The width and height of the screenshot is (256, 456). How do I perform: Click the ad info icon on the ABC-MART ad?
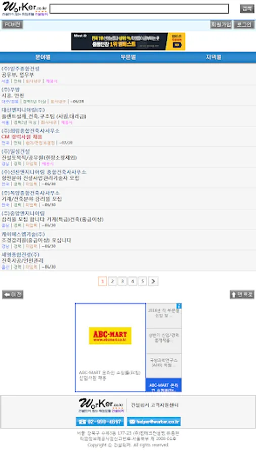click(x=179, y=306)
